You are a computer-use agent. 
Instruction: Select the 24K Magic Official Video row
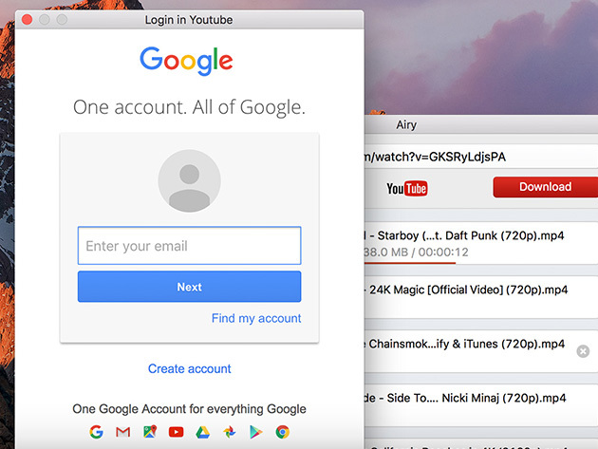tap(481, 297)
